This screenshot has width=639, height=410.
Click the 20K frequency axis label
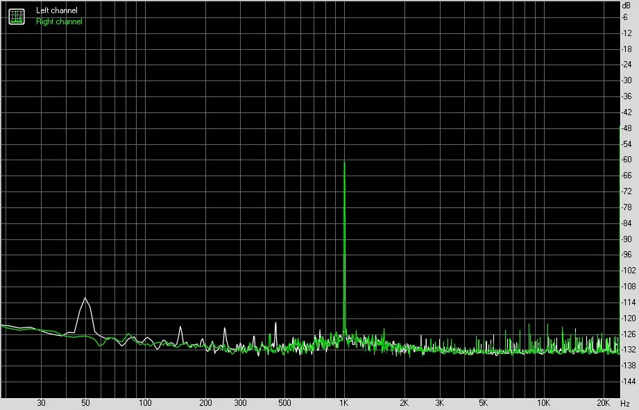(603, 403)
